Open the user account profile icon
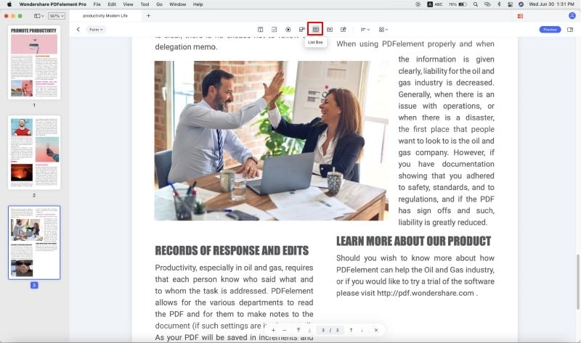 pos(572,15)
